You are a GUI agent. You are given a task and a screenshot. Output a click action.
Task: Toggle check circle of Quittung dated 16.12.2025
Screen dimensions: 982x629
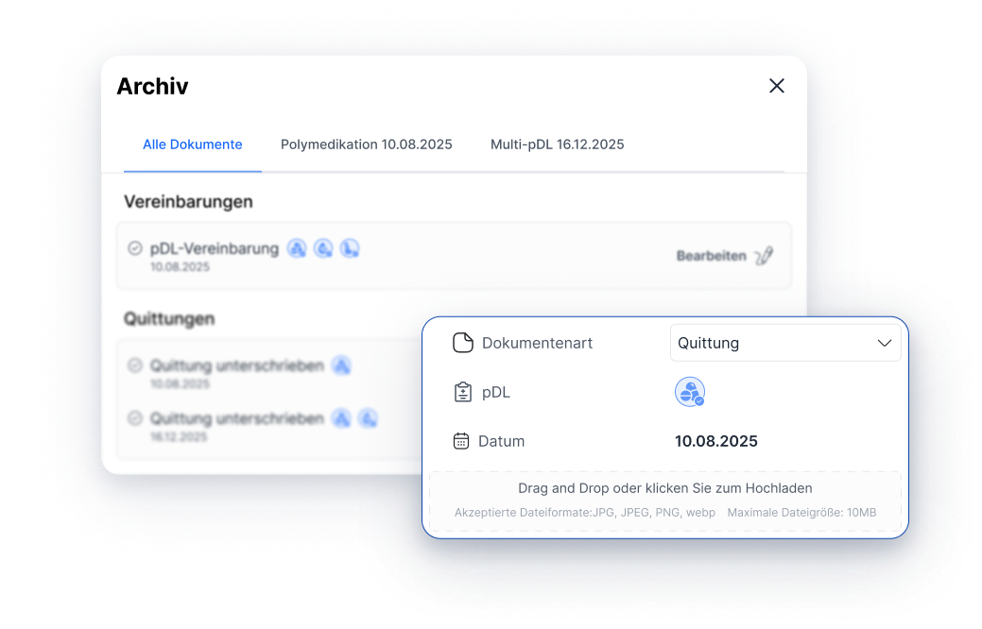pyautogui.click(x=135, y=418)
